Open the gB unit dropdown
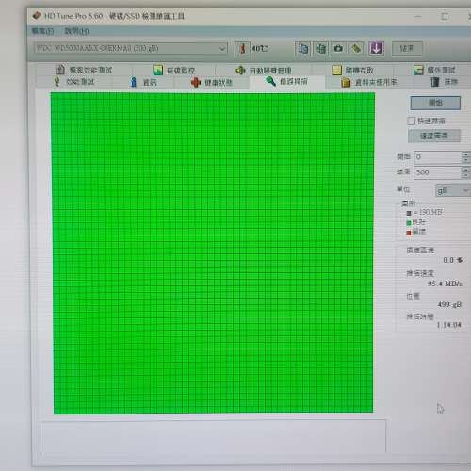The image size is (471, 471). pos(453,190)
